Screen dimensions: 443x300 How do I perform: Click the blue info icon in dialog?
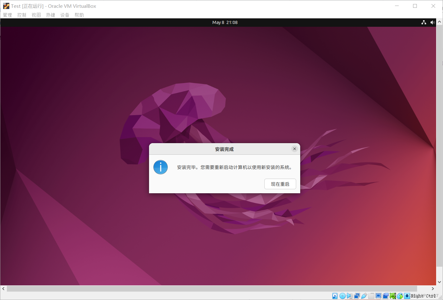click(161, 167)
